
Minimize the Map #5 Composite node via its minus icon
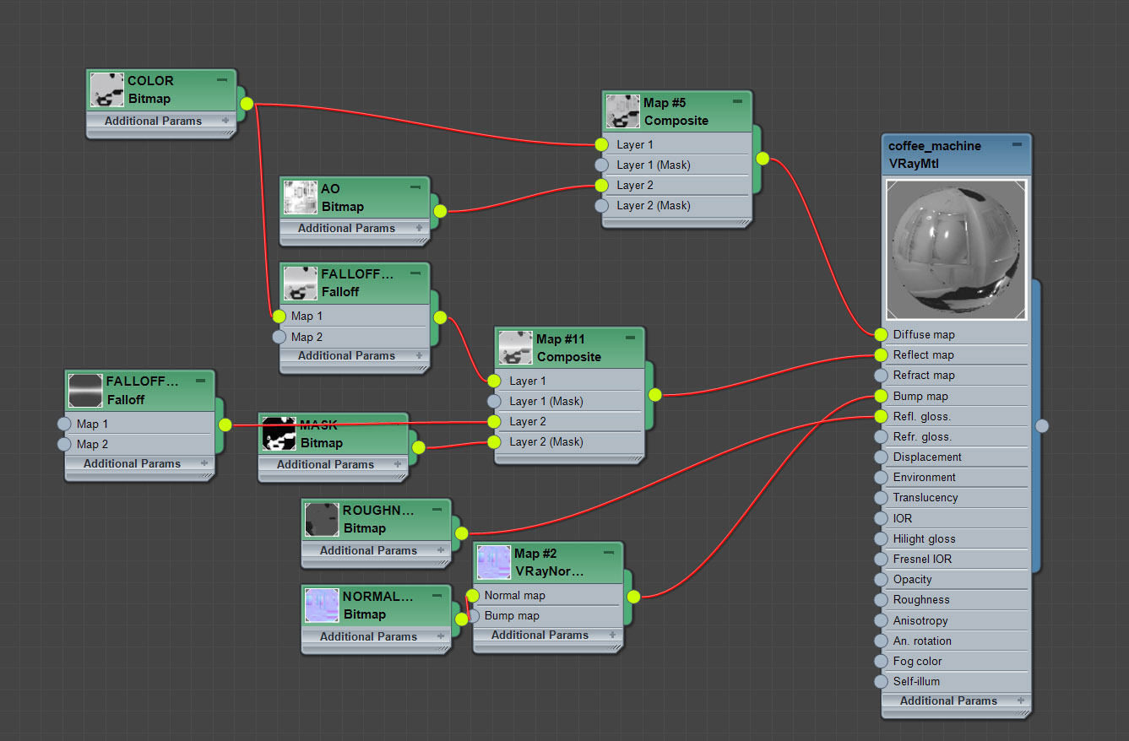tap(737, 101)
